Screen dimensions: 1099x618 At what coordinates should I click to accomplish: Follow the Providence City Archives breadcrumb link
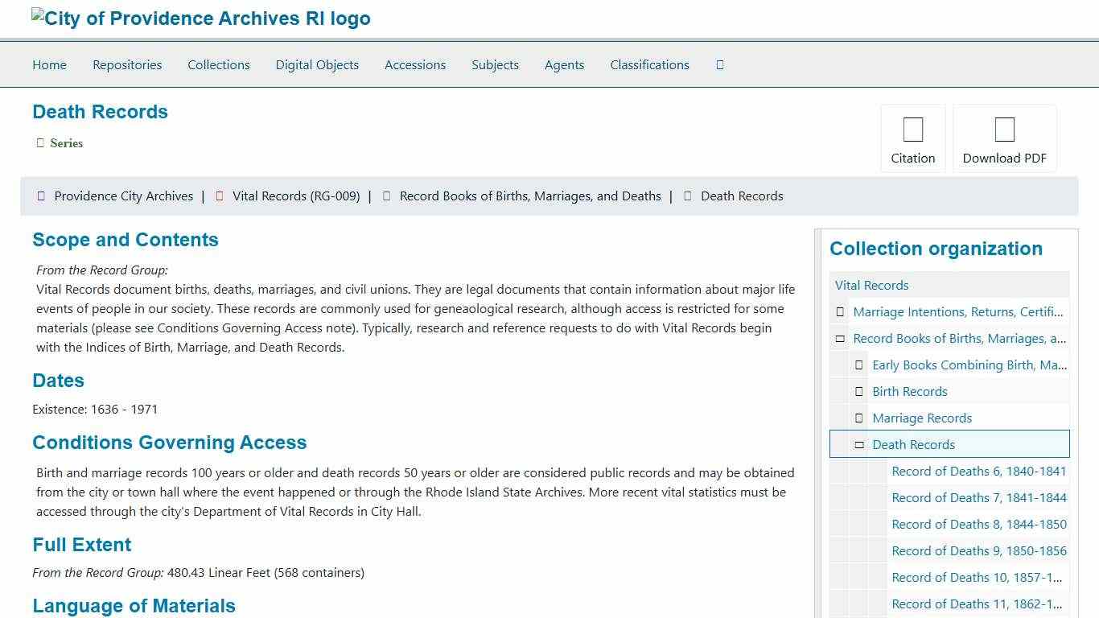coord(124,196)
